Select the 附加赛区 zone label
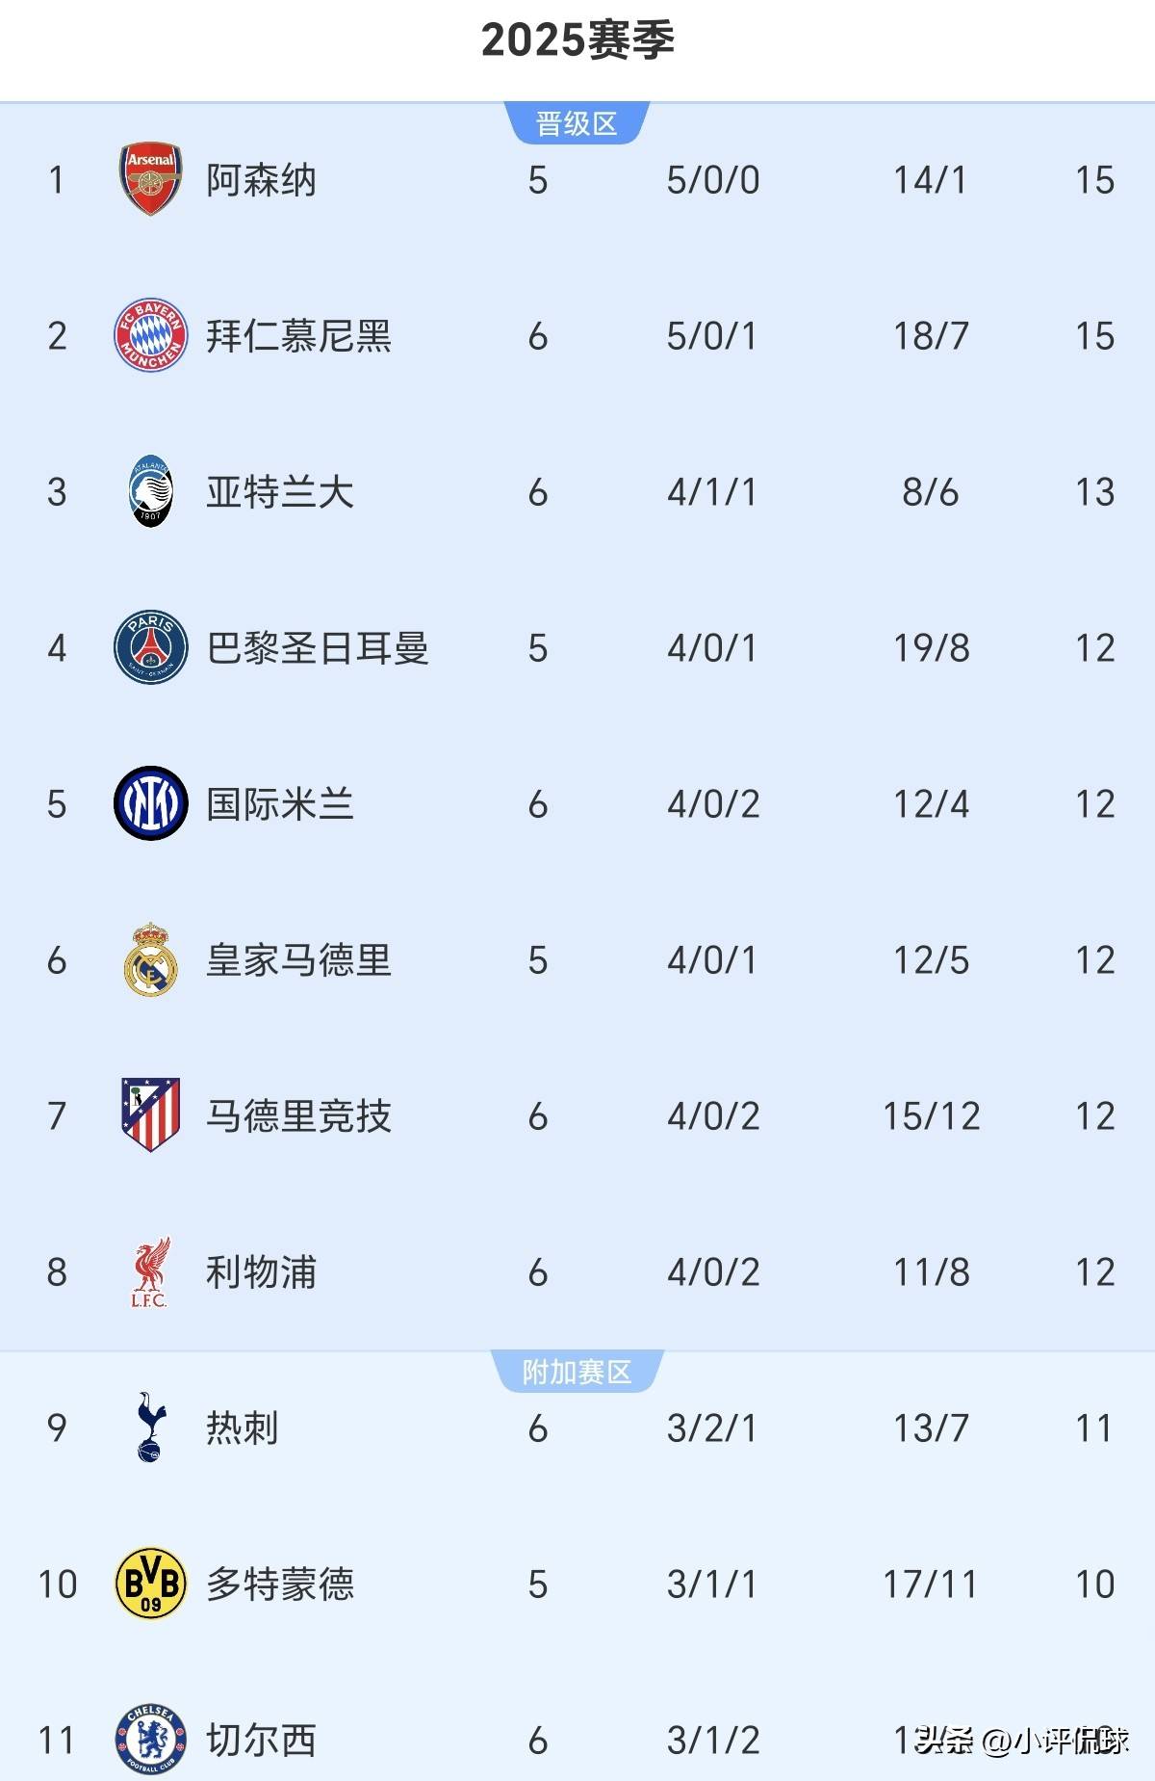 tap(577, 1372)
